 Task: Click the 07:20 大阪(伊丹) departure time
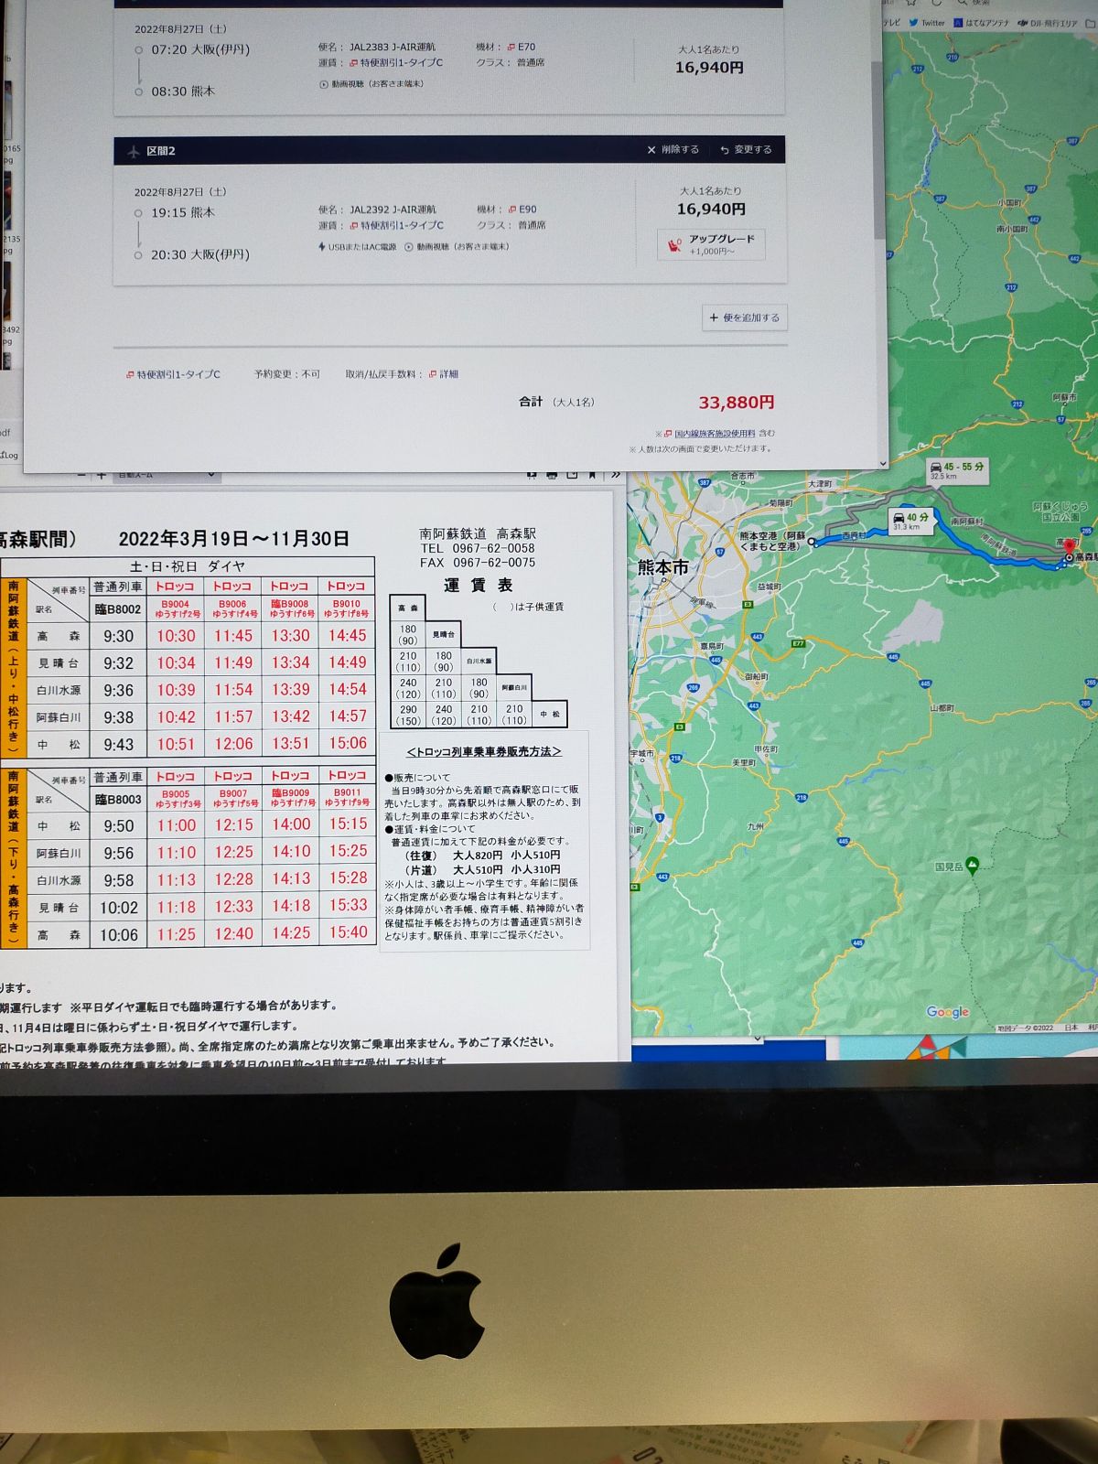click(x=200, y=49)
